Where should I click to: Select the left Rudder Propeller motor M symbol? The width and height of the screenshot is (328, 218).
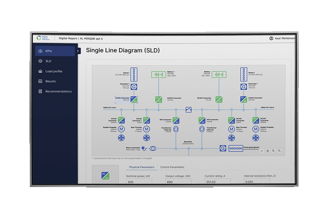click(121, 129)
